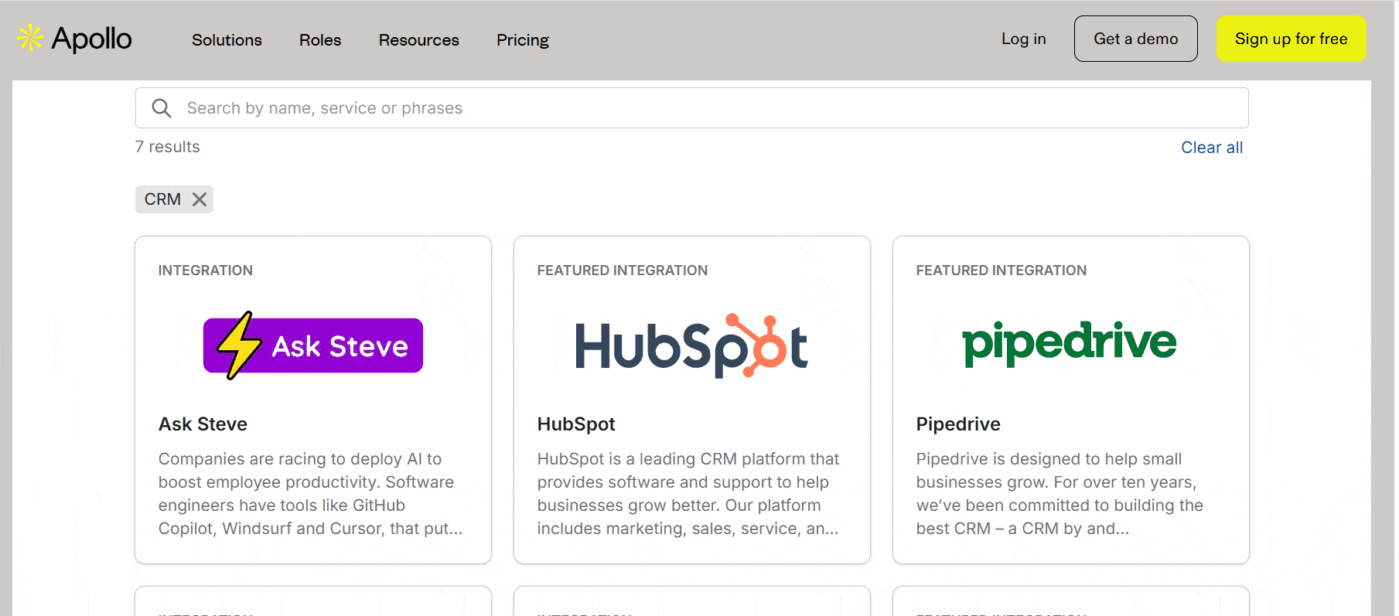The image size is (1399, 616).
Task: Focus the integration search input field
Action: click(x=696, y=108)
